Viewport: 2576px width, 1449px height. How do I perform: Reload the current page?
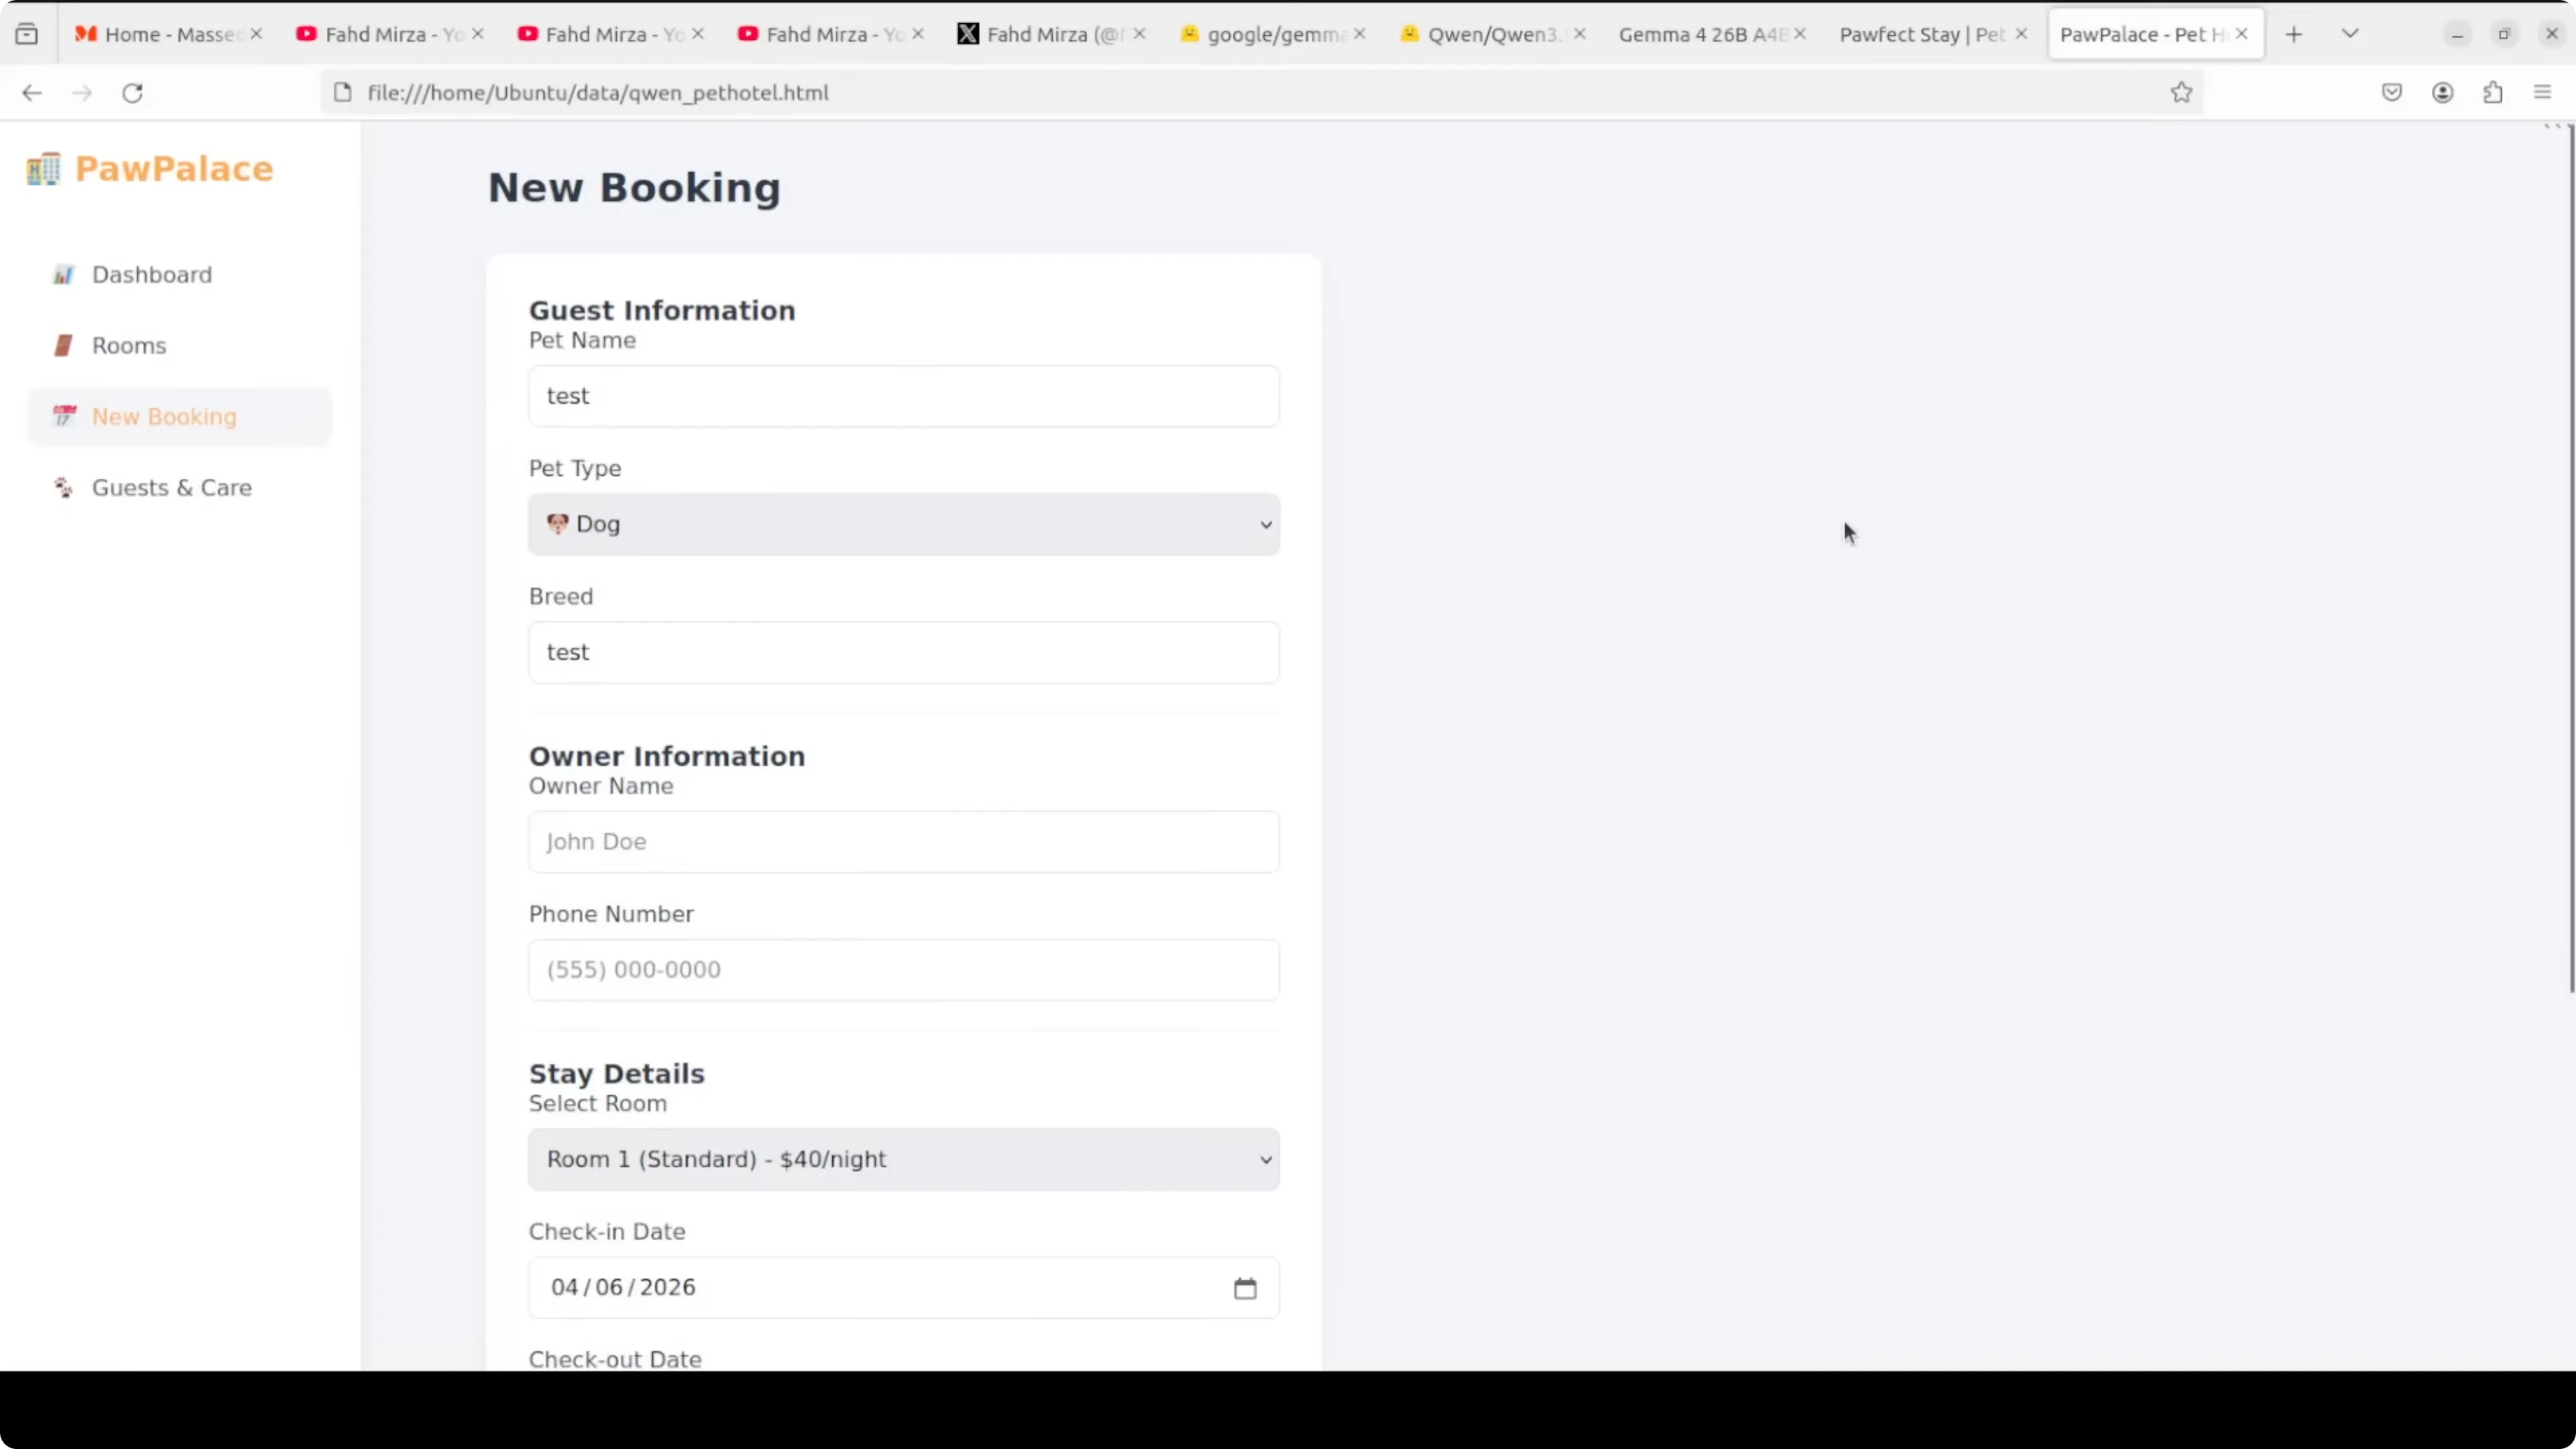coord(132,93)
